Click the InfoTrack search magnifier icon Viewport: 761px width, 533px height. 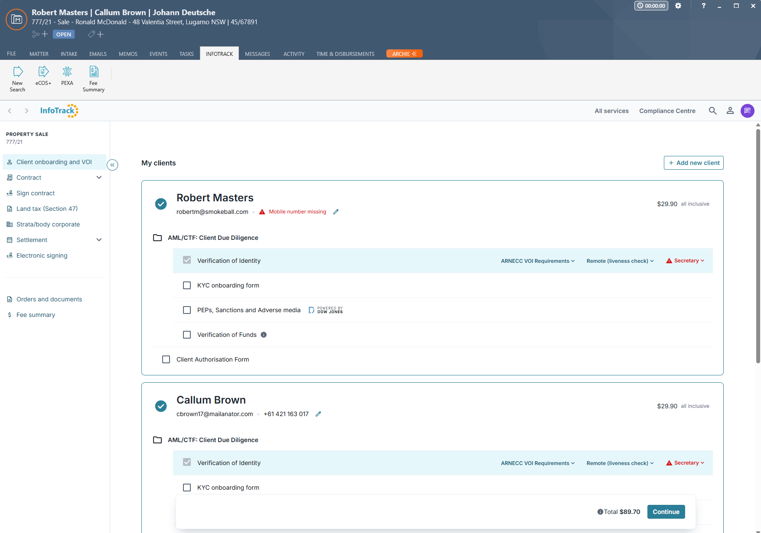[712, 111]
